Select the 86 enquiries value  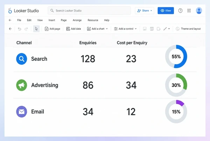(88, 85)
